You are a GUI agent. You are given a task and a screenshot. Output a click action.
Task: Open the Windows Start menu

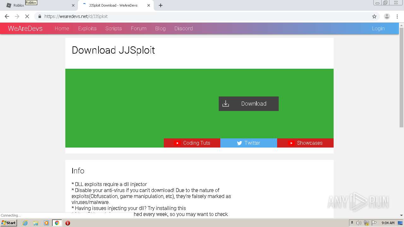tap(9, 223)
